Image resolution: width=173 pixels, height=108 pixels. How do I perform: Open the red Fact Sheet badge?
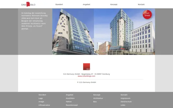click(x=147, y=14)
